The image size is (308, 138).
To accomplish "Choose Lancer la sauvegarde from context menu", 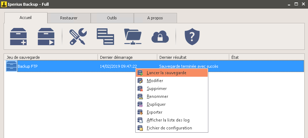I will (172, 73).
